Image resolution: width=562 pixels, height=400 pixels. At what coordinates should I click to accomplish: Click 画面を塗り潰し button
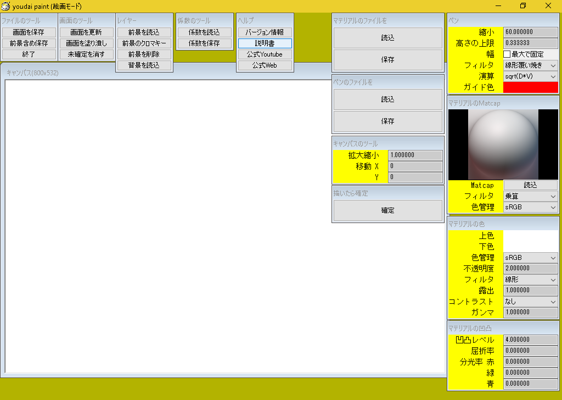click(87, 43)
